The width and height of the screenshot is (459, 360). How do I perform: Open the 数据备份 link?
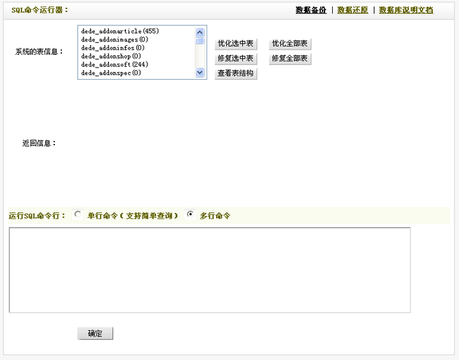(x=310, y=10)
